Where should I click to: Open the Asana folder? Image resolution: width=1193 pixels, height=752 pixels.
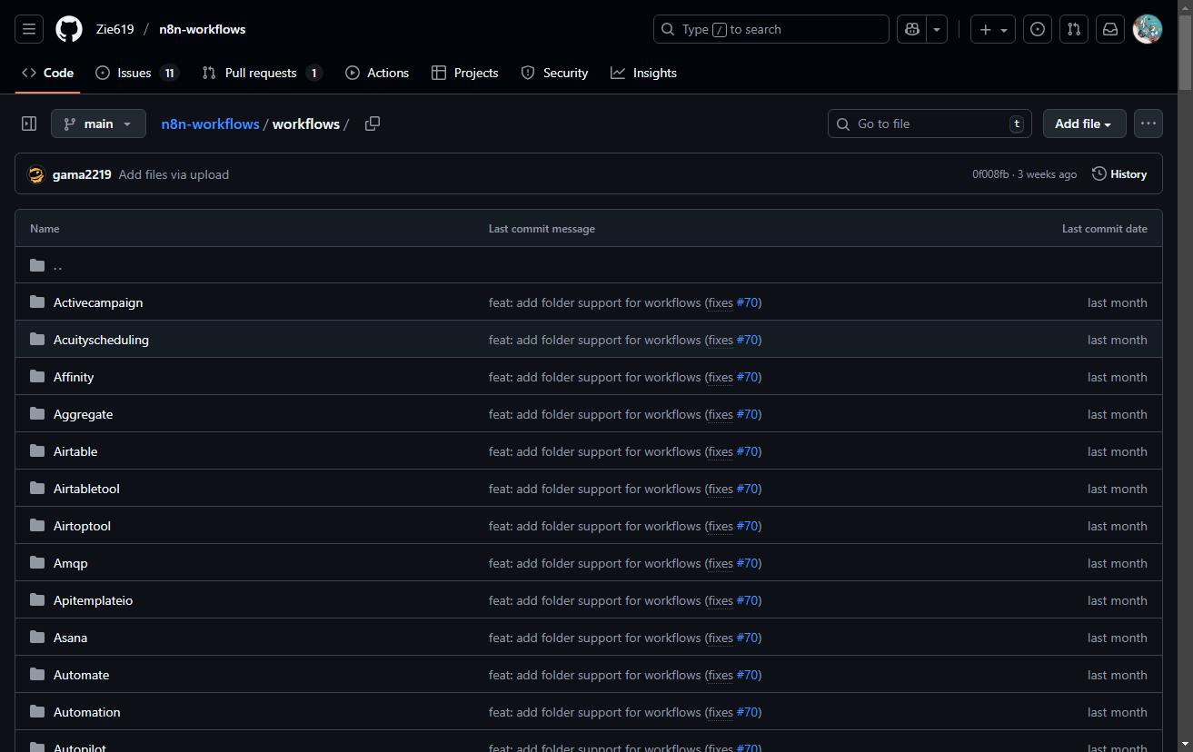tap(71, 638)
